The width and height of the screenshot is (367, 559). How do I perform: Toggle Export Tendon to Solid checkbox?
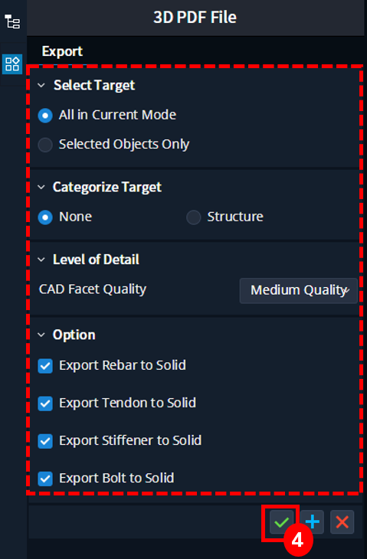(45, 404)
